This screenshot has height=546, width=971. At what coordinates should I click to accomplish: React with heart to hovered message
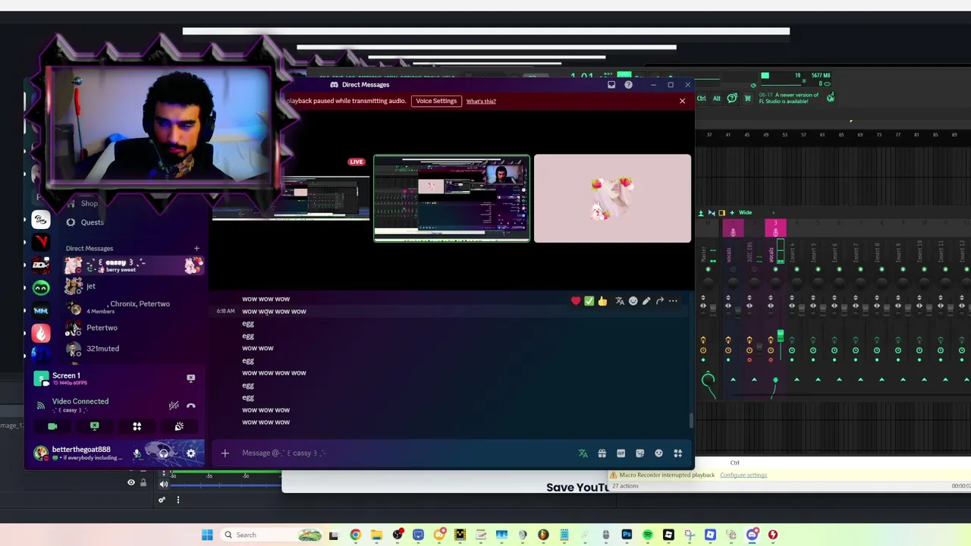point(576,301)
